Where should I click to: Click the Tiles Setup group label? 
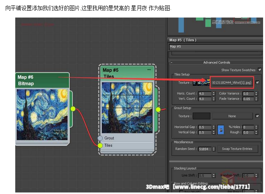point(182,74)
